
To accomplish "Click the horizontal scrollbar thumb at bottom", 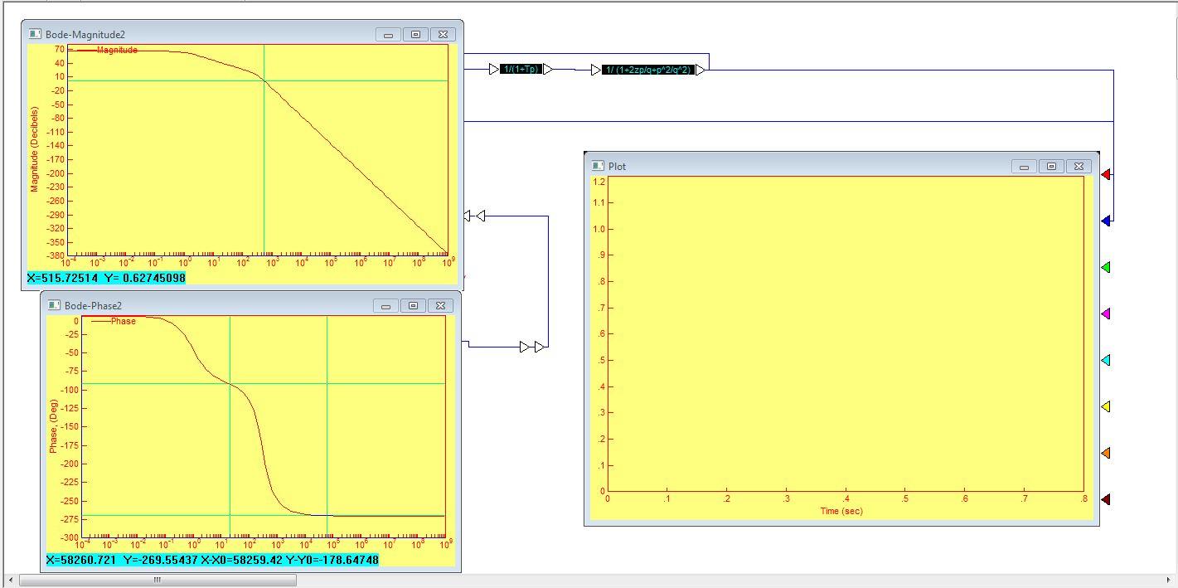I will (158, 581).
